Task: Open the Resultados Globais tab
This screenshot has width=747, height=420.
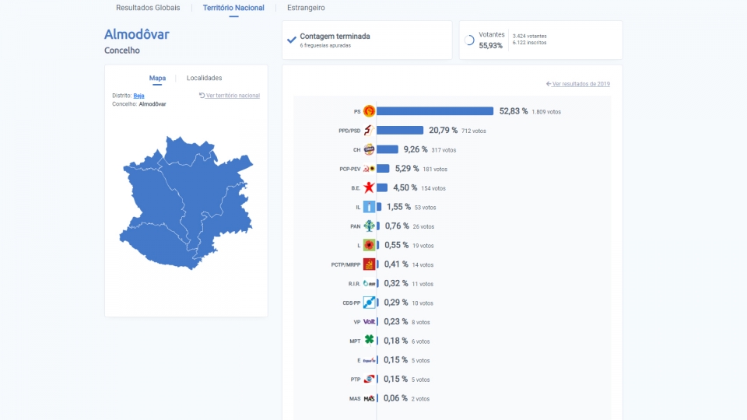Action: tap(148, 8)
